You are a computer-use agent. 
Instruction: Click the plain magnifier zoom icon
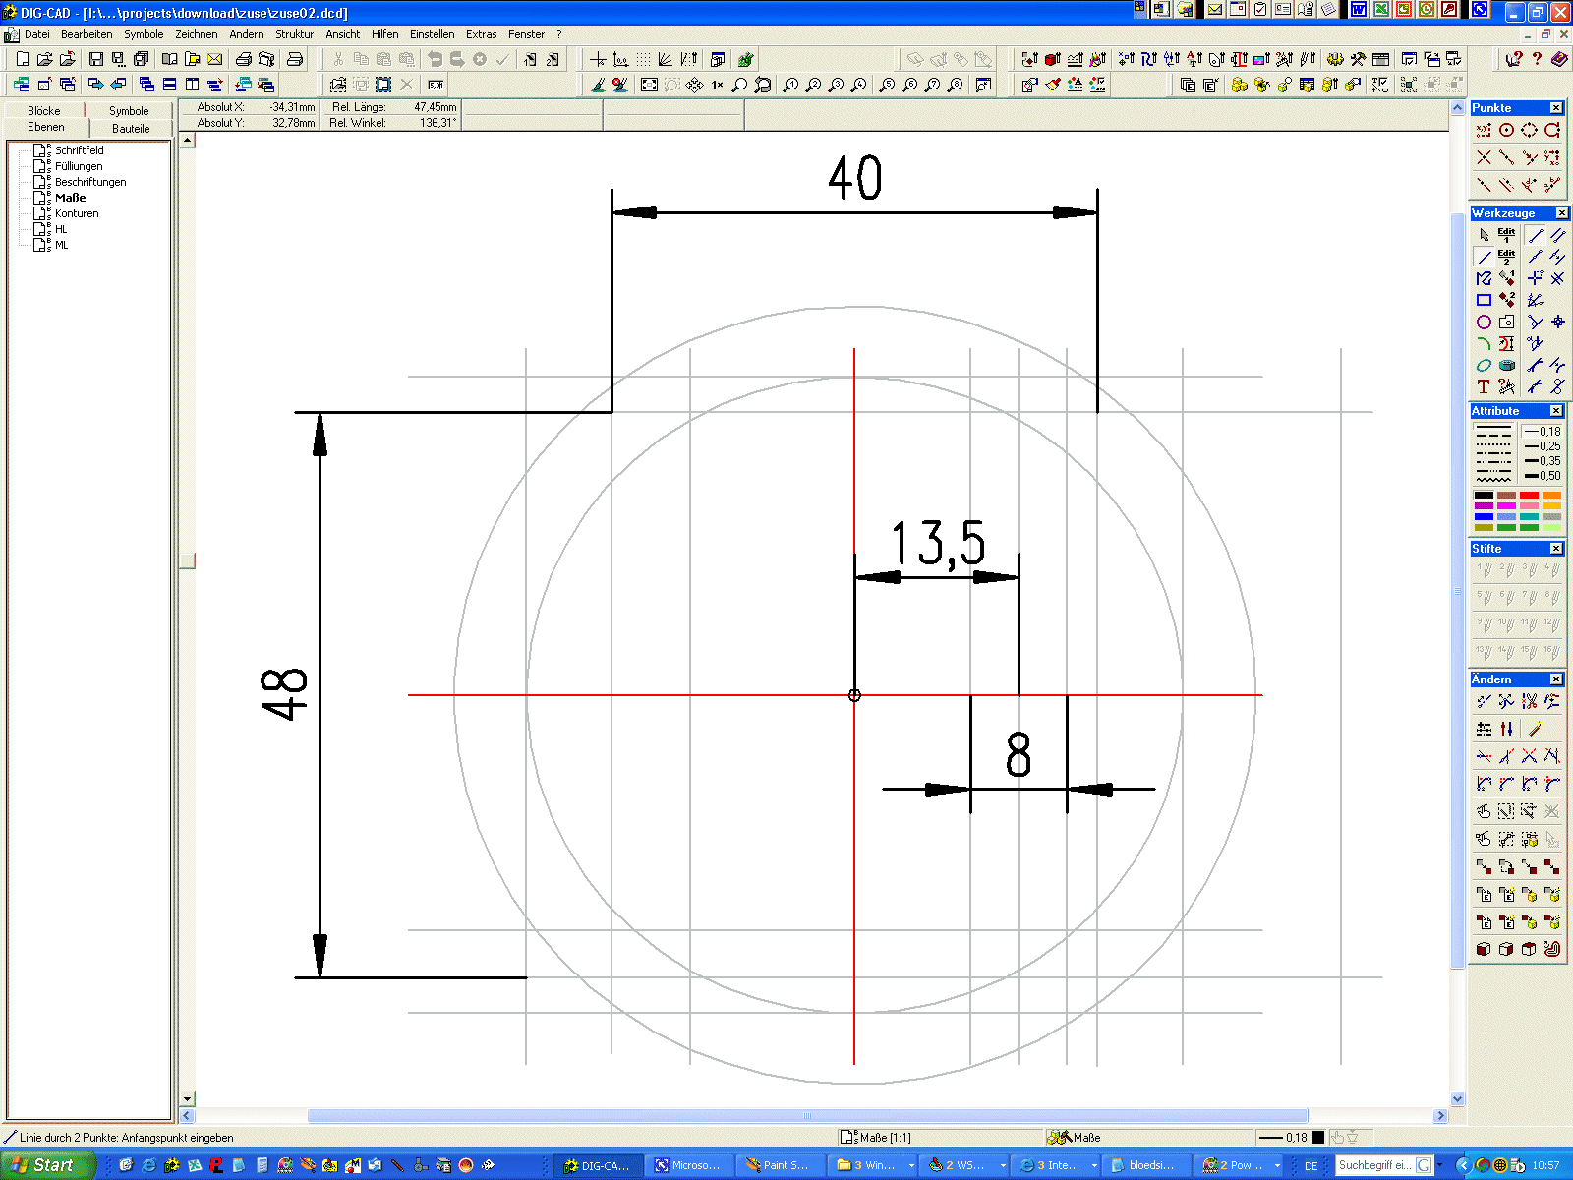tap(740, 86)
